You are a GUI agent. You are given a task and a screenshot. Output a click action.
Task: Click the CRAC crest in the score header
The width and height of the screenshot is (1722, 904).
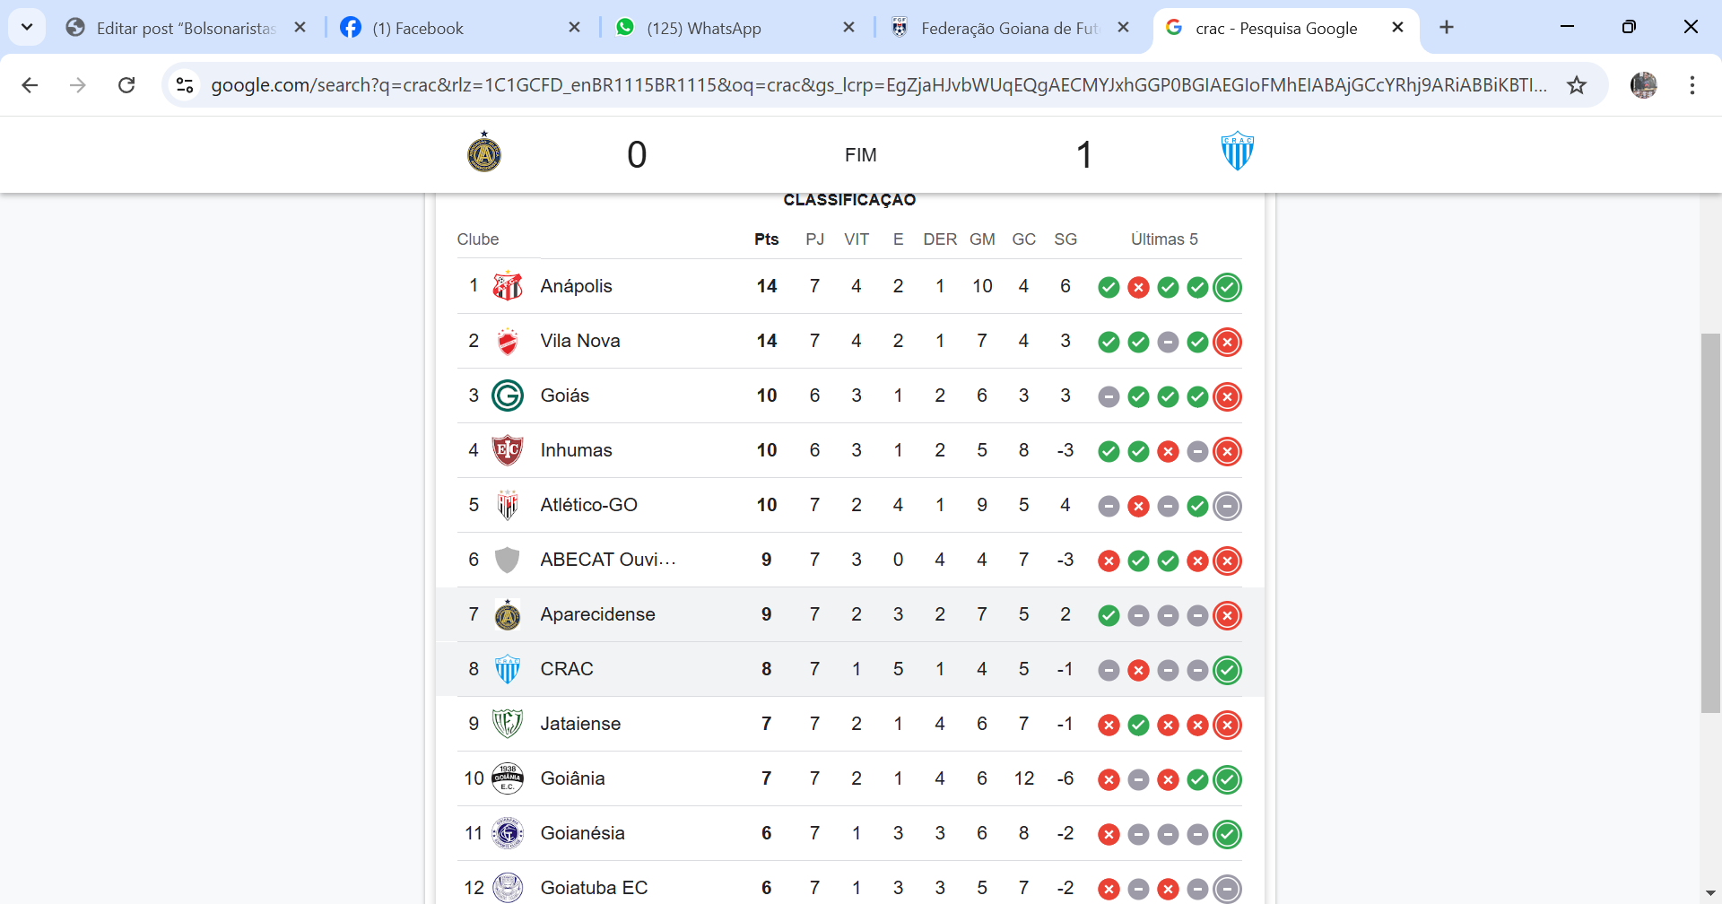[x=1237, y=152]
